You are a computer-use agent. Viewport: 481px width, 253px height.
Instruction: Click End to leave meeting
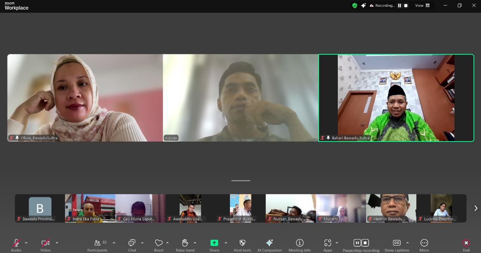[466, 243]
